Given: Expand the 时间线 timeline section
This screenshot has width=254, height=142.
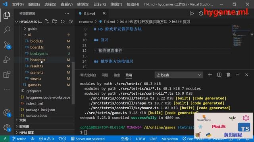Looking at the screenshot, I should click(24, 126).
